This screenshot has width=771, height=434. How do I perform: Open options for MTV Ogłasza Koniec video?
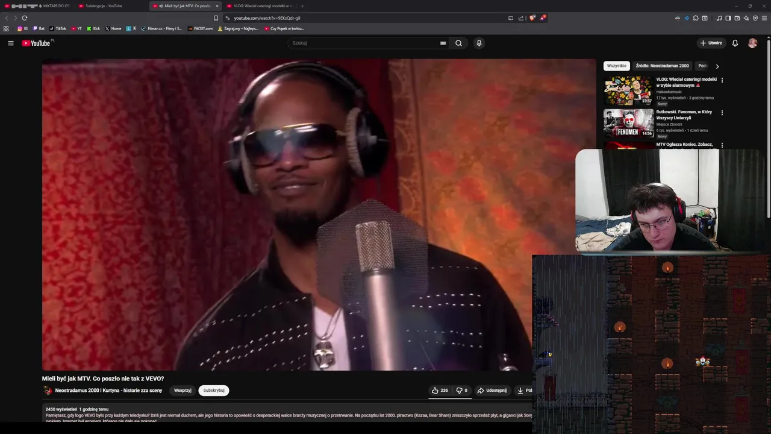[722, 145]
